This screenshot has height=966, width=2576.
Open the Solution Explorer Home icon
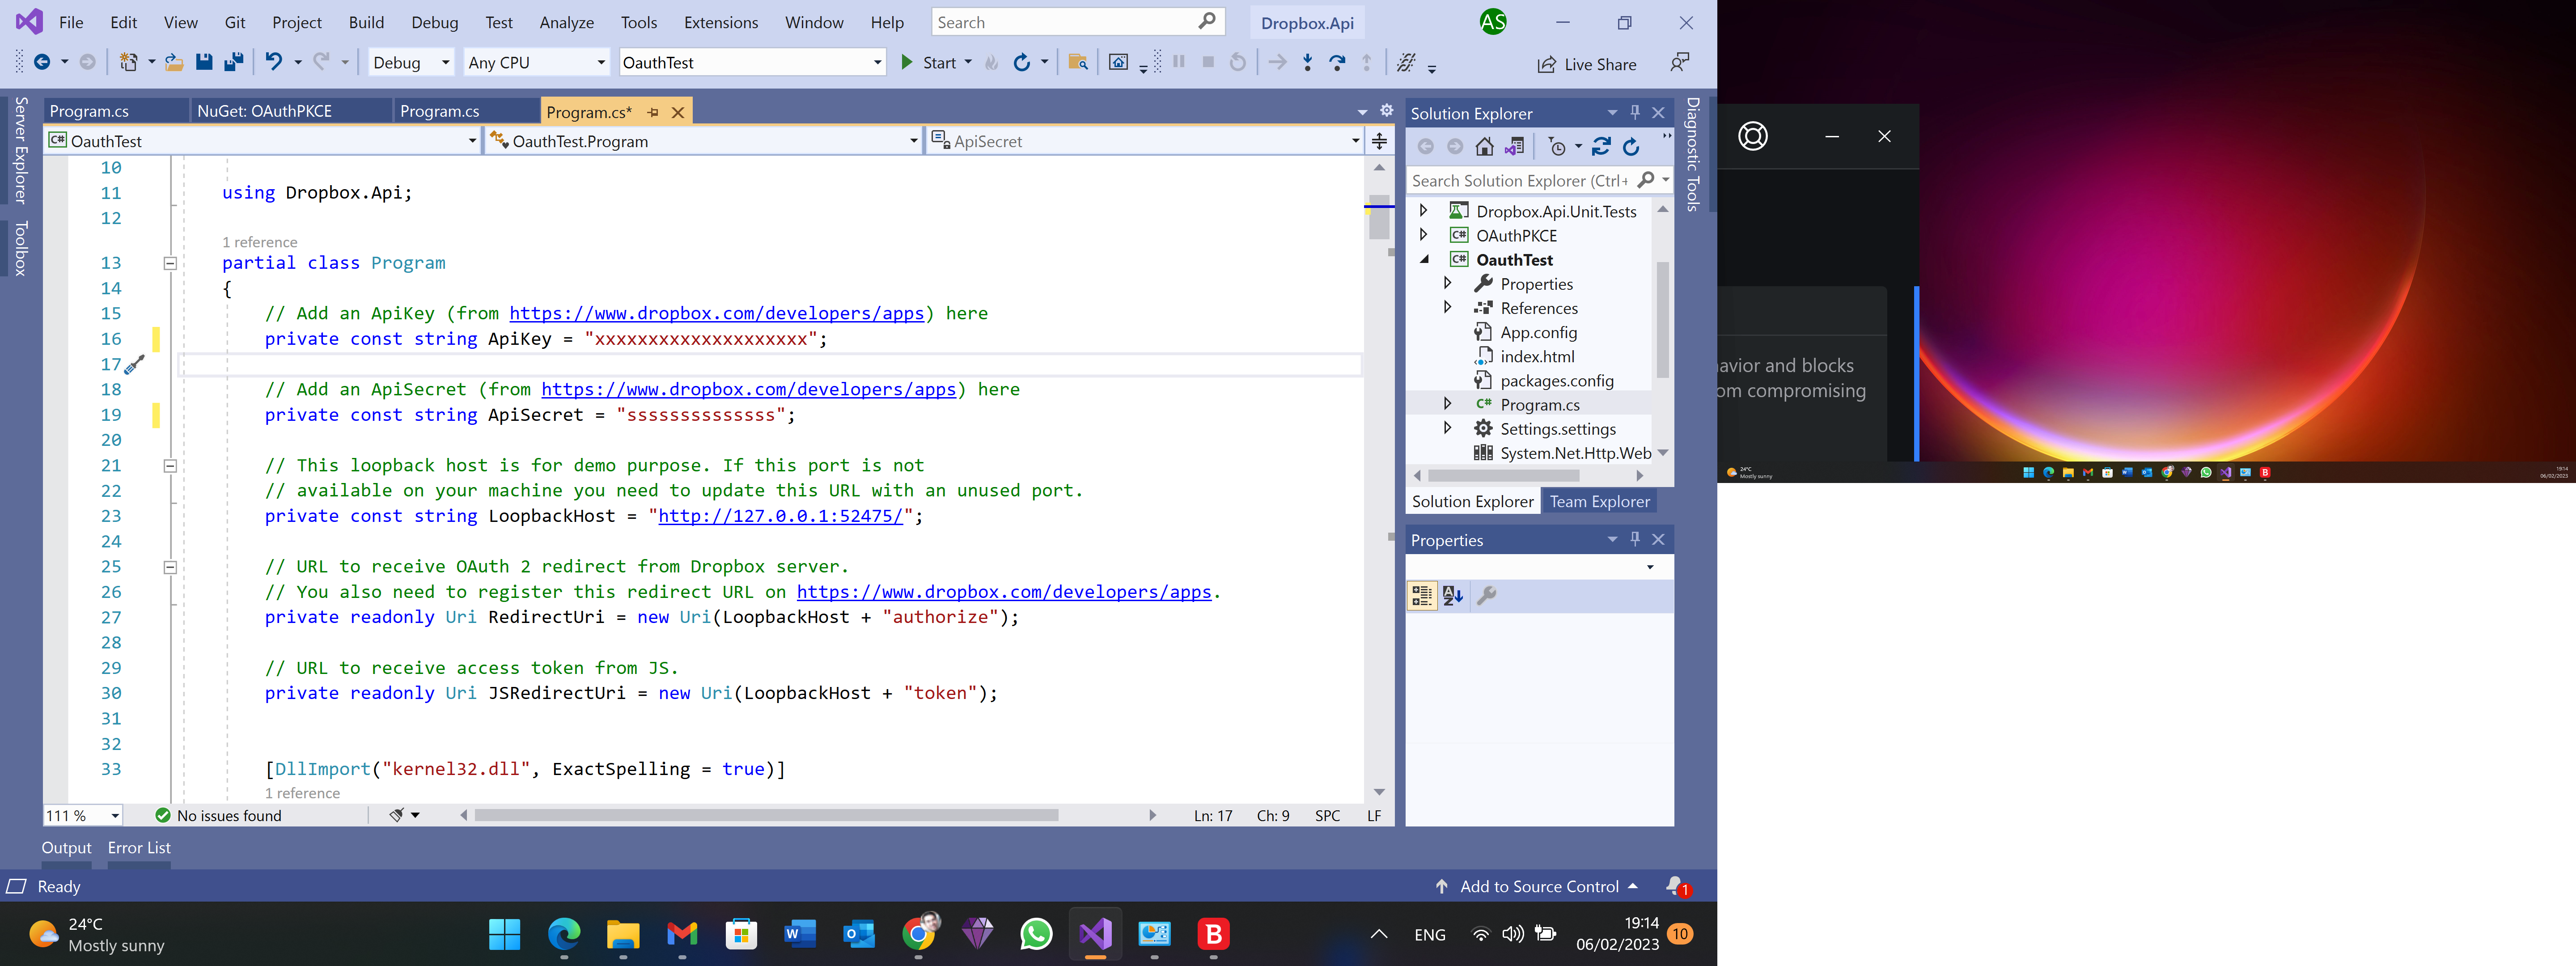[x=1484, y=147]
